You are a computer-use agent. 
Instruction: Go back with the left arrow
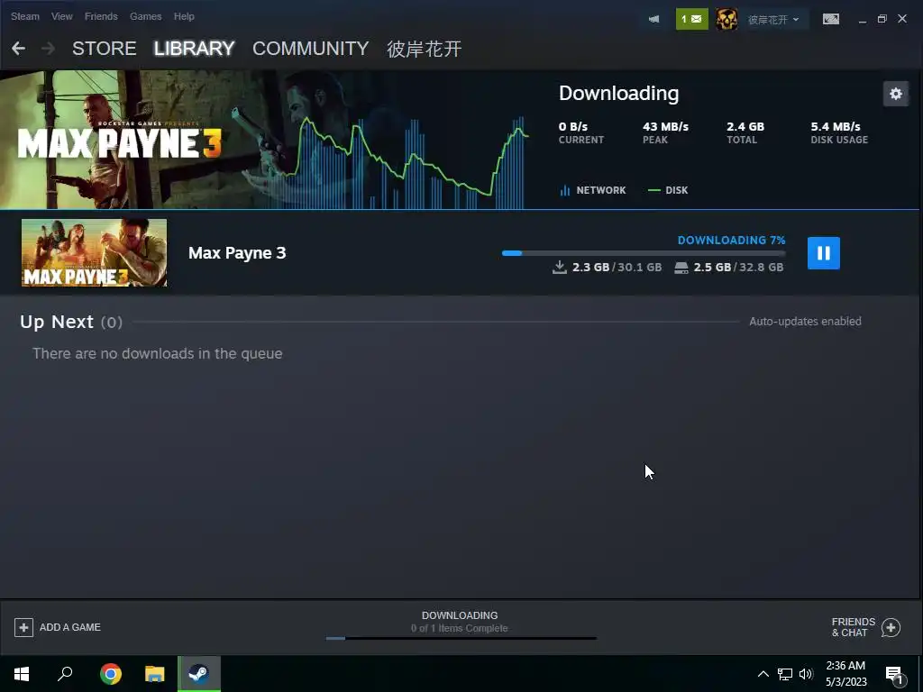tap(18, 49)
